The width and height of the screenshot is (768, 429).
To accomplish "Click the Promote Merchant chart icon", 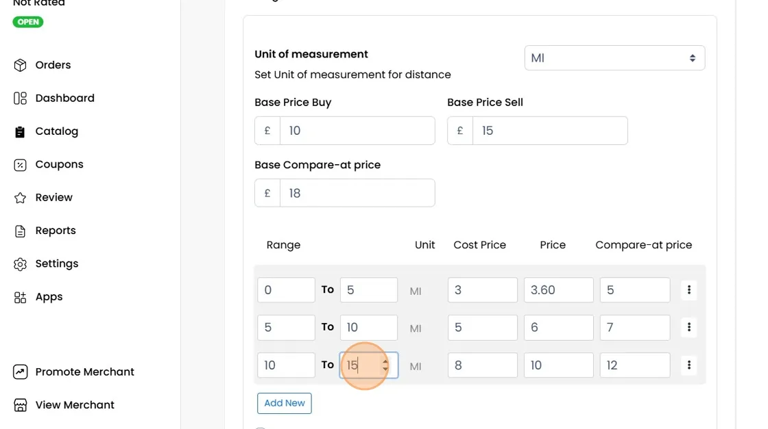I will point(20,372).
